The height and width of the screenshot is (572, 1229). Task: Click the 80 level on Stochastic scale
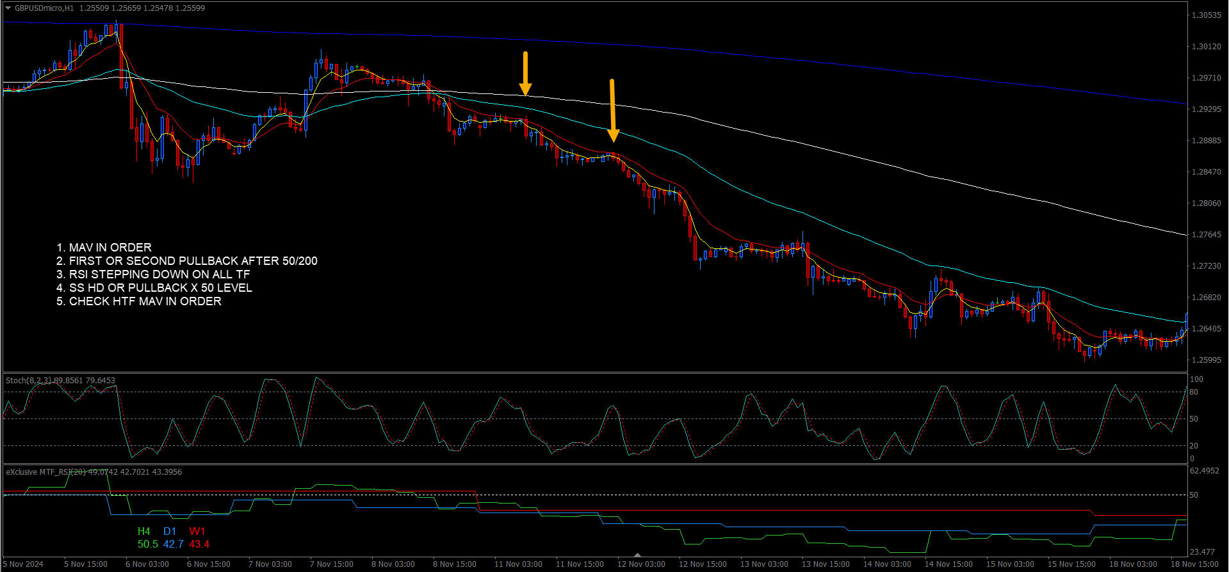click(x=1194, y=392)
